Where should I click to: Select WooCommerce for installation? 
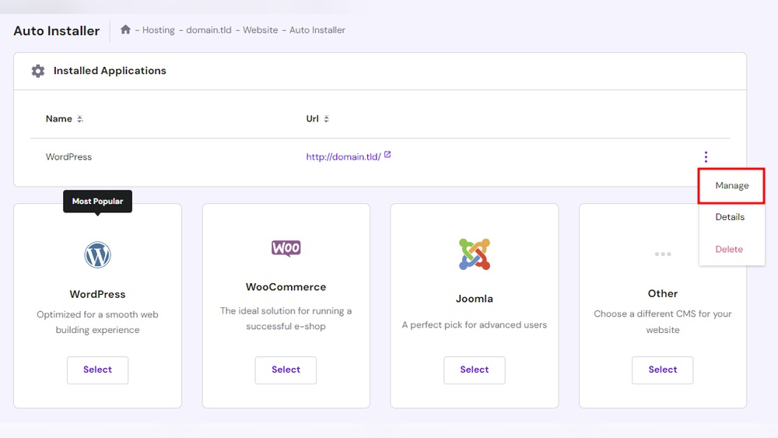coord(286,370)
